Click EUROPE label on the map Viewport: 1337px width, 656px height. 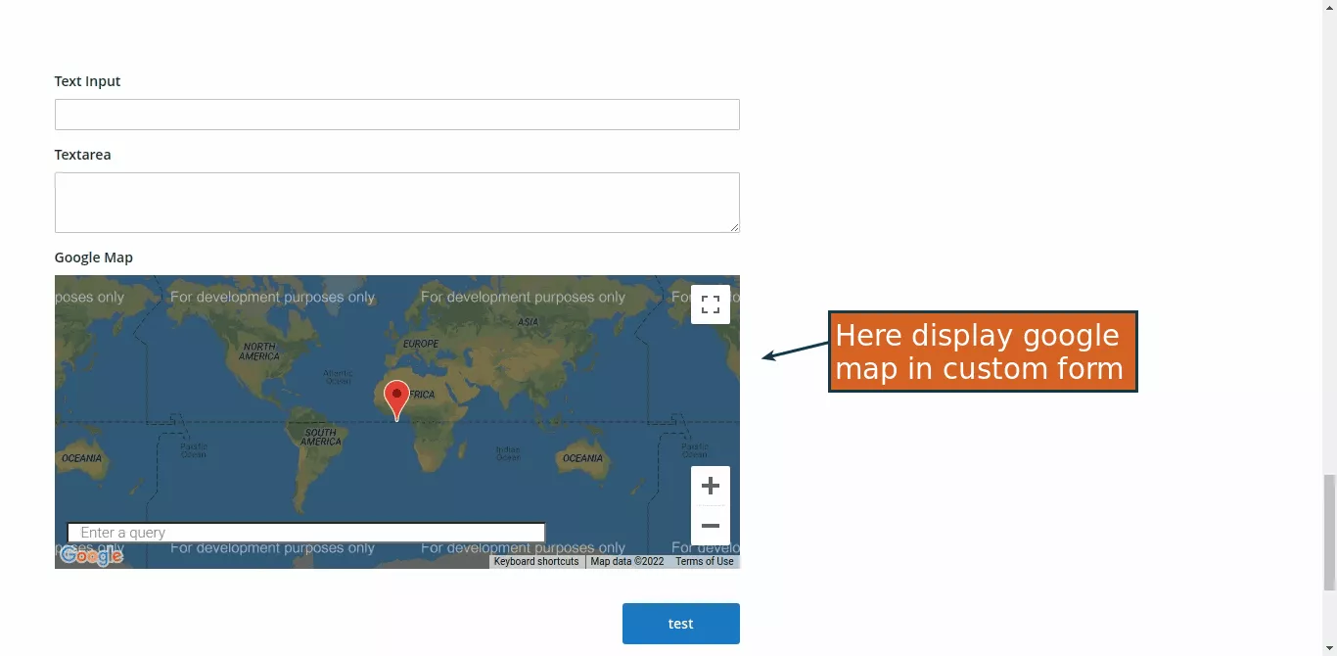click(x=421, y=344)
